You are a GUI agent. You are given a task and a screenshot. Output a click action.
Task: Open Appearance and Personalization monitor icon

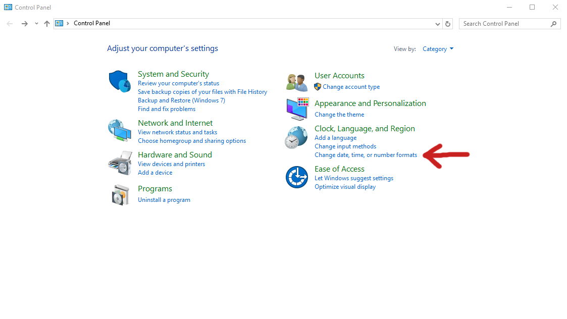pos(297,109)
